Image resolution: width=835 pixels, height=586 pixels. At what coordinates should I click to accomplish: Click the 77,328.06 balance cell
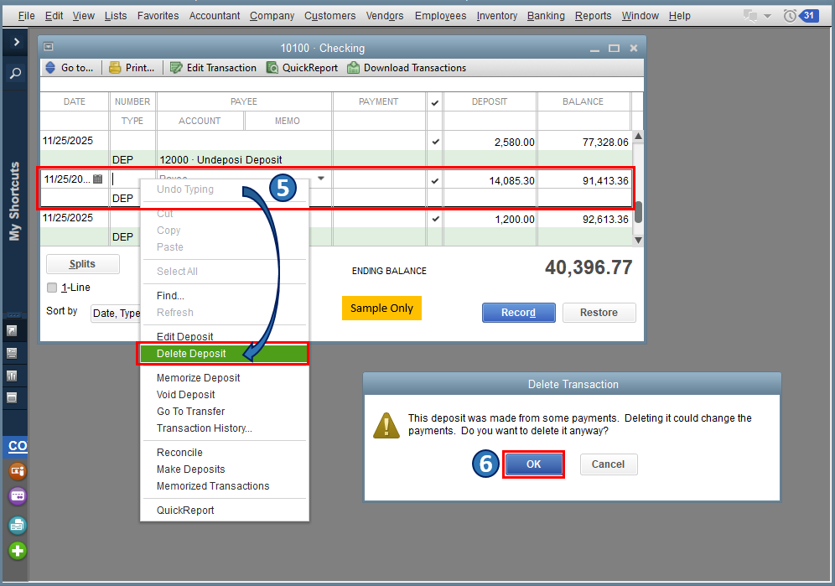(x=583, y=143)
